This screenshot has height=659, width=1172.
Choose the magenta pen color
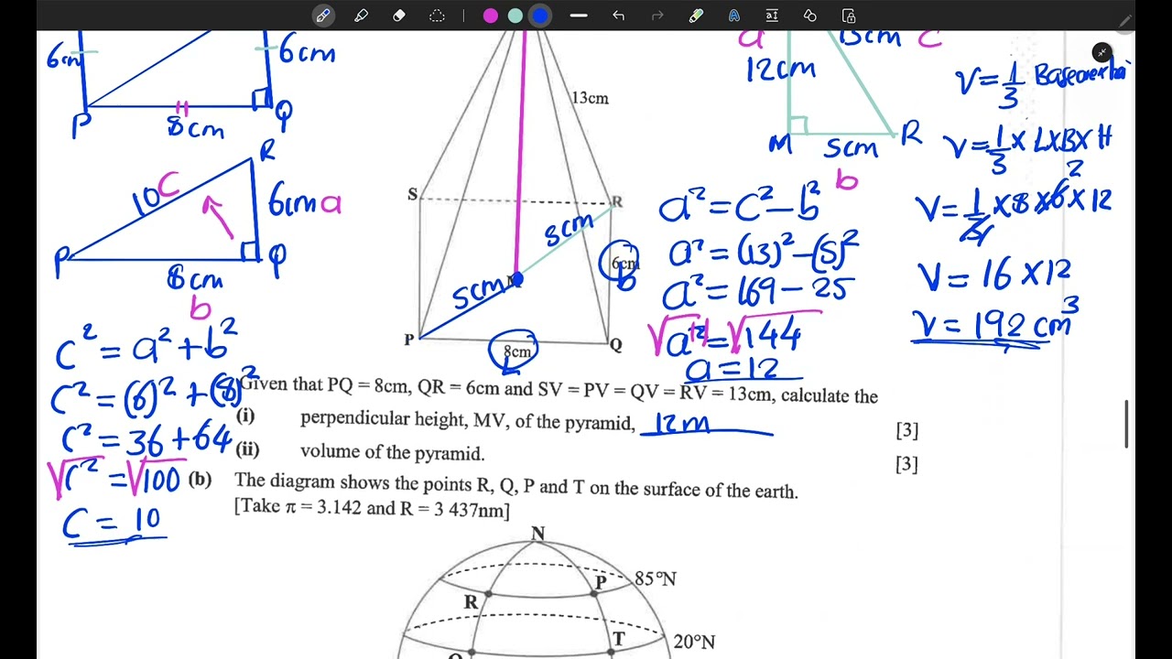(491, 16)
